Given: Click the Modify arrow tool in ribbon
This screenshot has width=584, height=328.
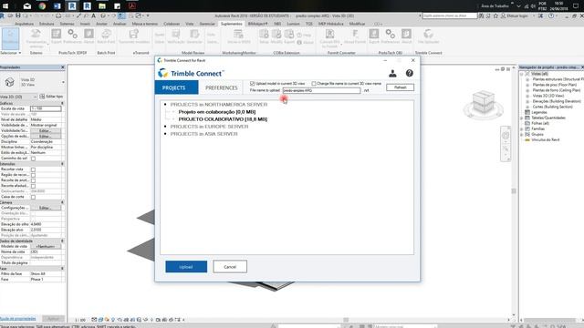Looking at the screenshot, I should point(10,38).
